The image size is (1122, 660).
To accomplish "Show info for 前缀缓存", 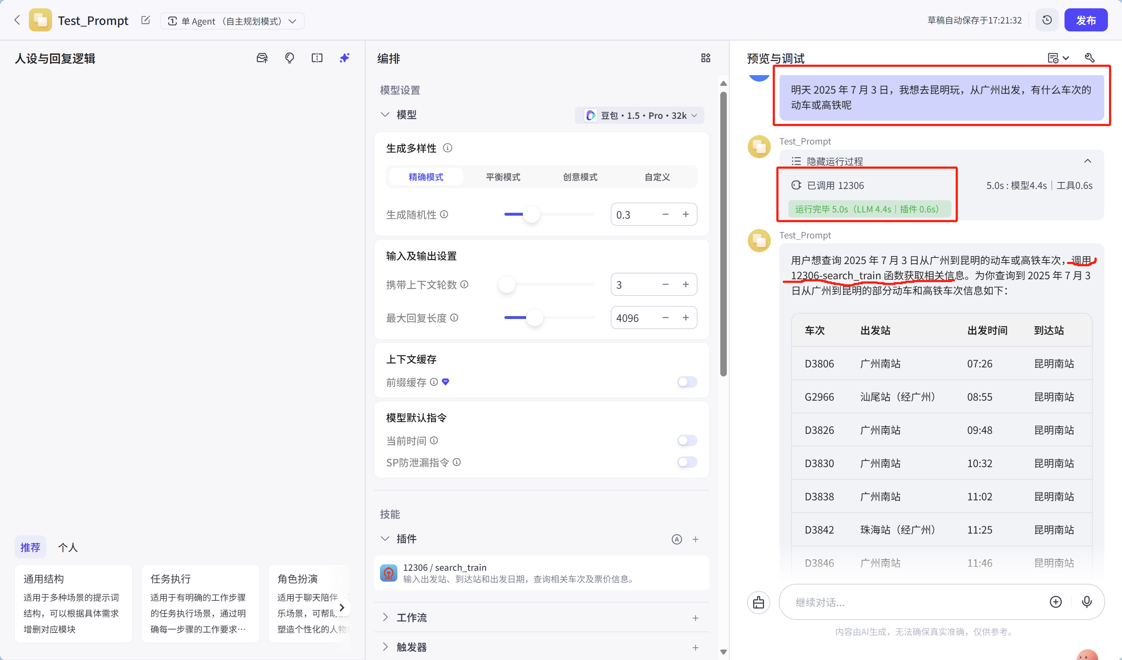I will pyautogui.click(x=434, y=382).
